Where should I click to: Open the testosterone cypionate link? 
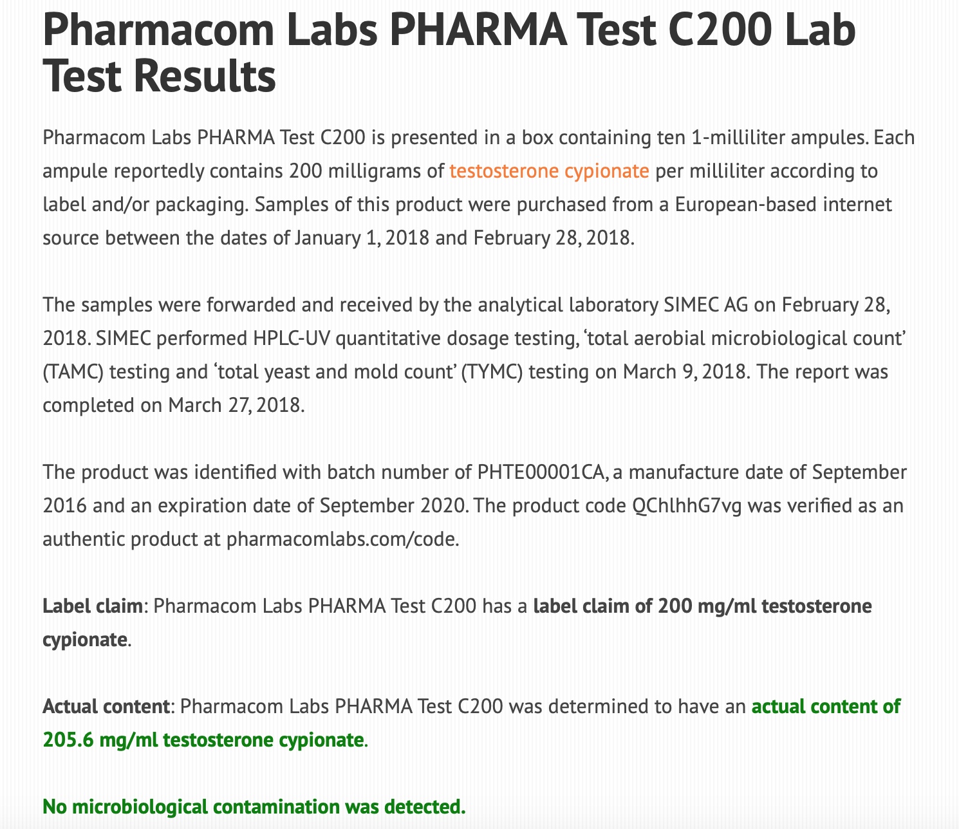549,171
